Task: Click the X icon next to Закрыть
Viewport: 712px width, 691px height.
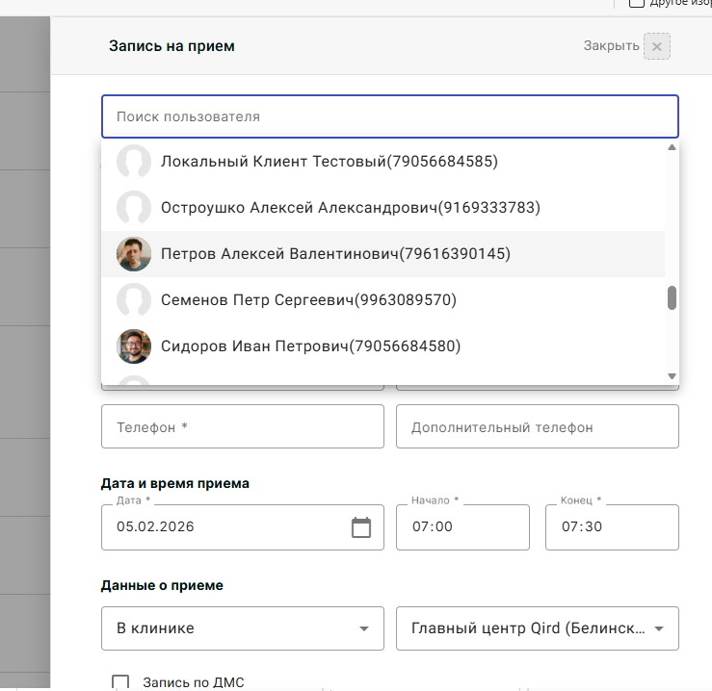Action: coord(657,46)
